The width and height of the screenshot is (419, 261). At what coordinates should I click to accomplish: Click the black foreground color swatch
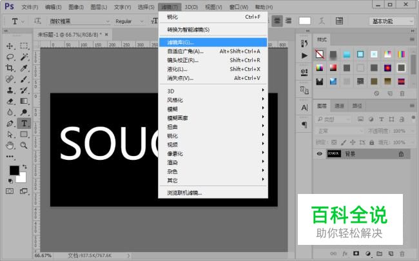click(14, 170)
